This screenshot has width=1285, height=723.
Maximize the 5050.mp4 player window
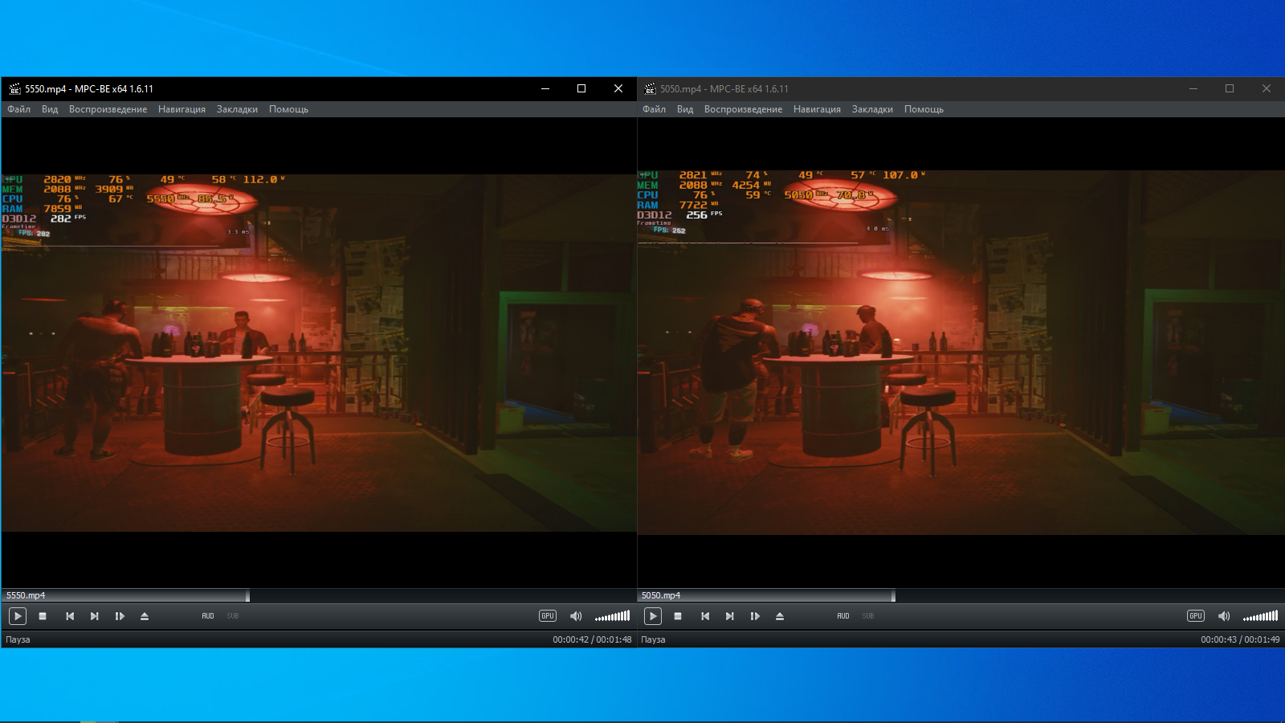pyautogui.click(x=1230, y=88)
